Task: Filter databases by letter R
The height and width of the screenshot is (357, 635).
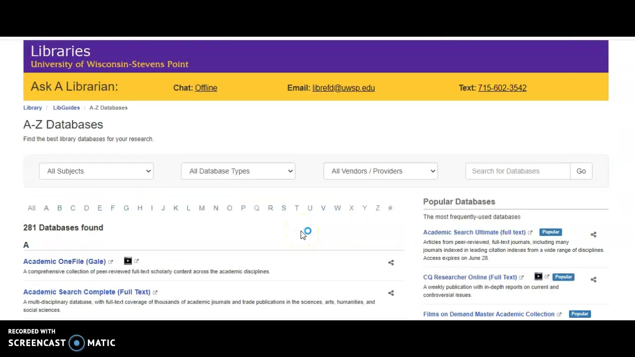Action: [x=270, y=208]
